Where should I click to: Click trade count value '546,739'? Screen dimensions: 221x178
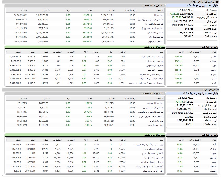(x=189, y=29)
